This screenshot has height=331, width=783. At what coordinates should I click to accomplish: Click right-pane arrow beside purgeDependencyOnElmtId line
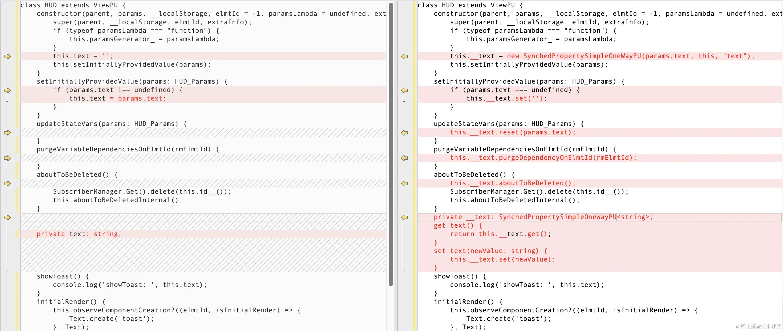[x=404, y=158]
